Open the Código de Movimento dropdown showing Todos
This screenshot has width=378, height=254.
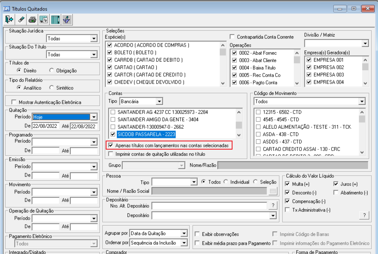[x=362, y=101]
